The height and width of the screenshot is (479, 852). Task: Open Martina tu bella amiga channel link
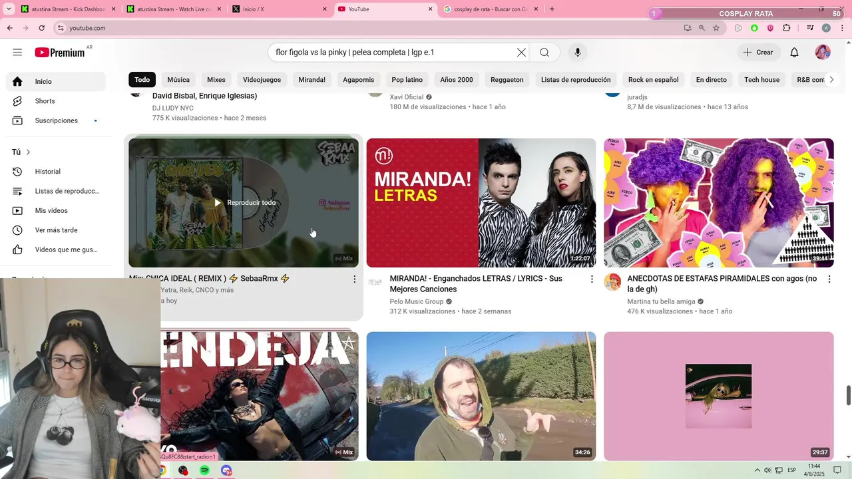[x=661, y=301]
